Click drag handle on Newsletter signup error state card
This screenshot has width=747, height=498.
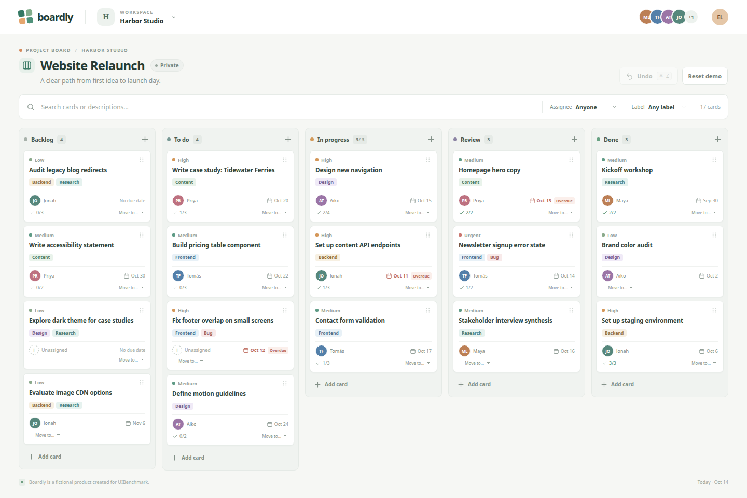point(571,235)
